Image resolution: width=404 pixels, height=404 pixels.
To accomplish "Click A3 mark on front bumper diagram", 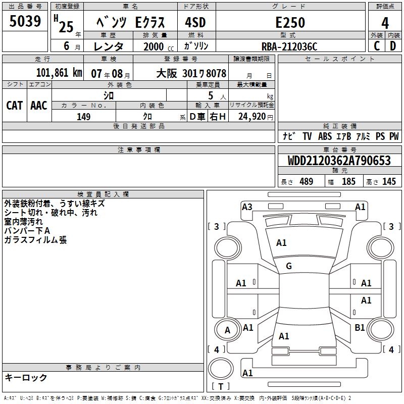I will (247, 207).
